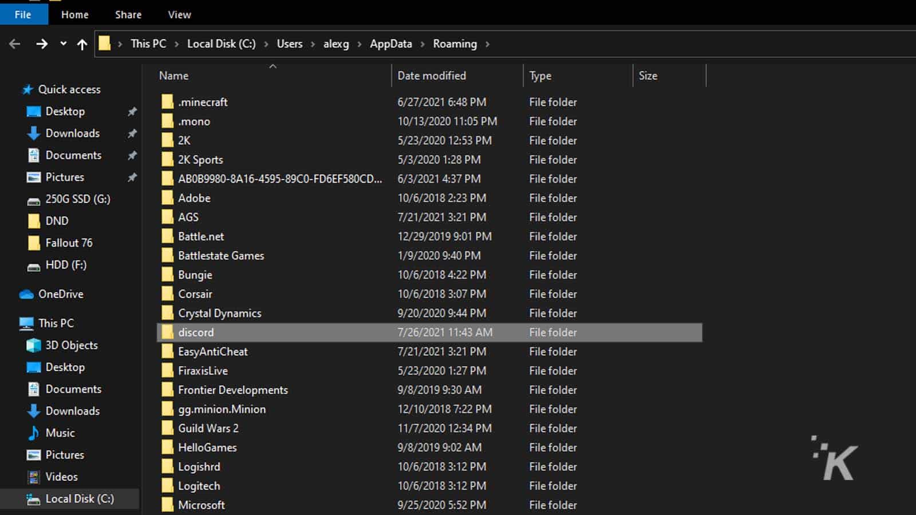Navigate to Local Disk (C:) breadcrumb
This screenshot has height=515, width=916.
[222, 43]
